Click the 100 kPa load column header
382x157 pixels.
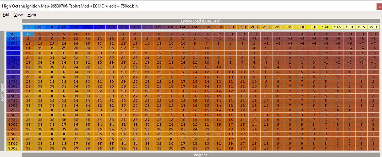[x=135, y=27]
